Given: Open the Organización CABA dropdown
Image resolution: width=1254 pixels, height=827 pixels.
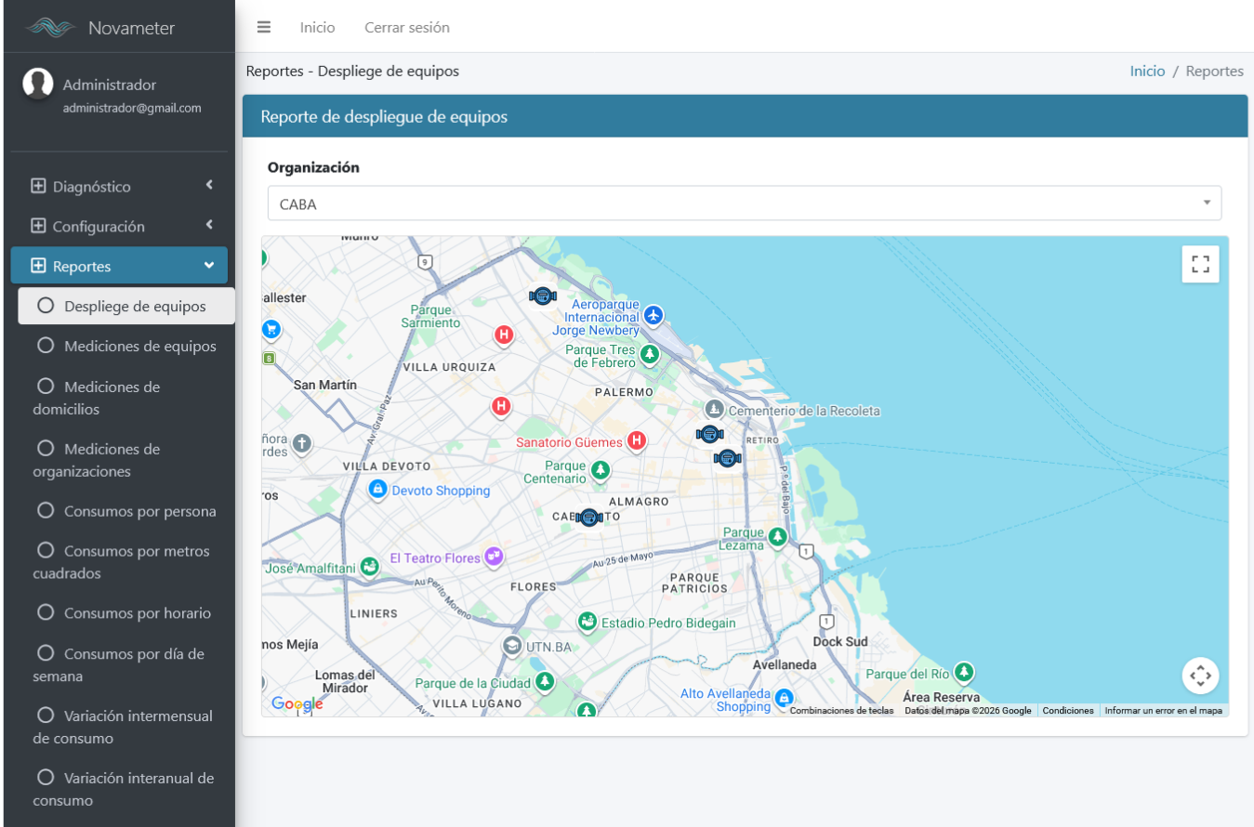Looking at the screenshot, I should (x=744, y=203).
